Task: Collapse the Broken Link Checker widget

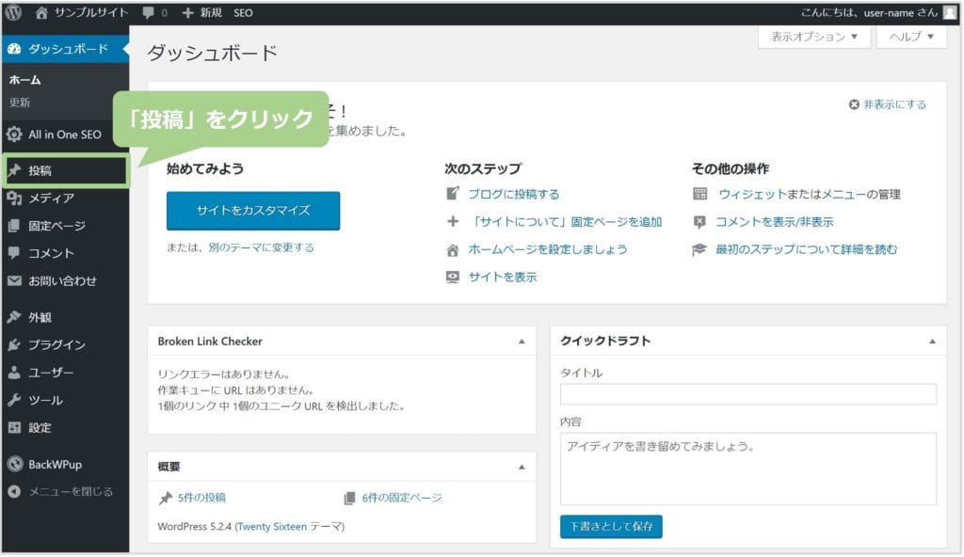Action: tap(522, 342)
